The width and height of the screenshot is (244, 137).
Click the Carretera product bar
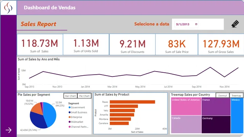(x=119, y=123)
